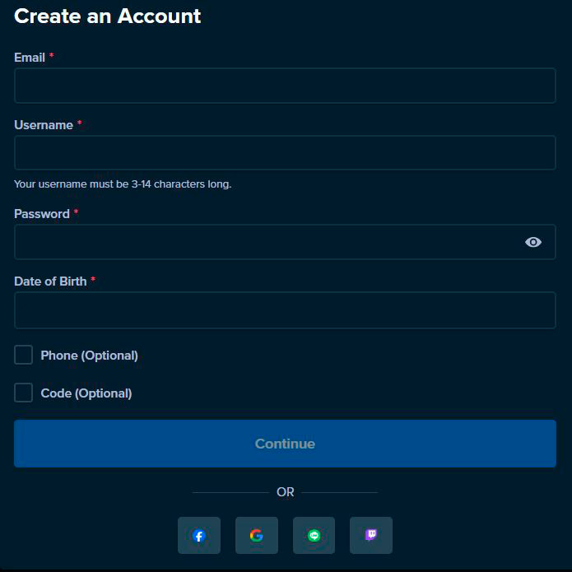Click the username length hint text

pyautogui.click(x=123, y=184)
